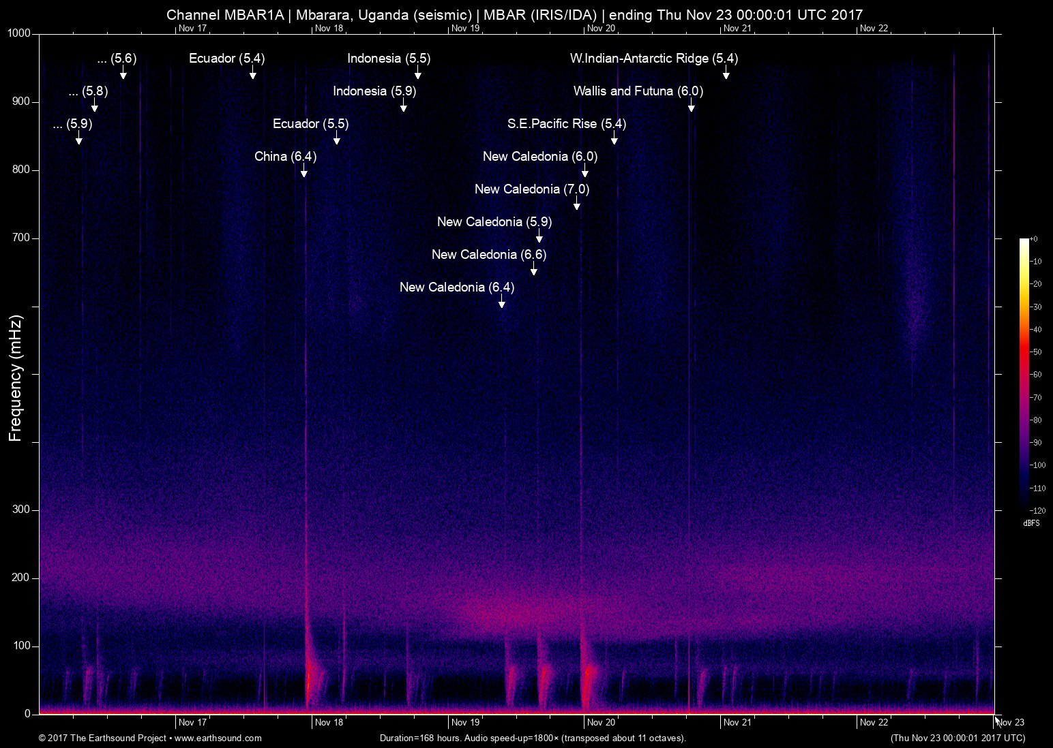Click the arrow marker under New Caledonia (6.4)
Viewport: 1053px width, 748px height.
coord(502,302)
